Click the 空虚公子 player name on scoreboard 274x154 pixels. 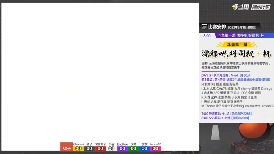coord(100,144)
